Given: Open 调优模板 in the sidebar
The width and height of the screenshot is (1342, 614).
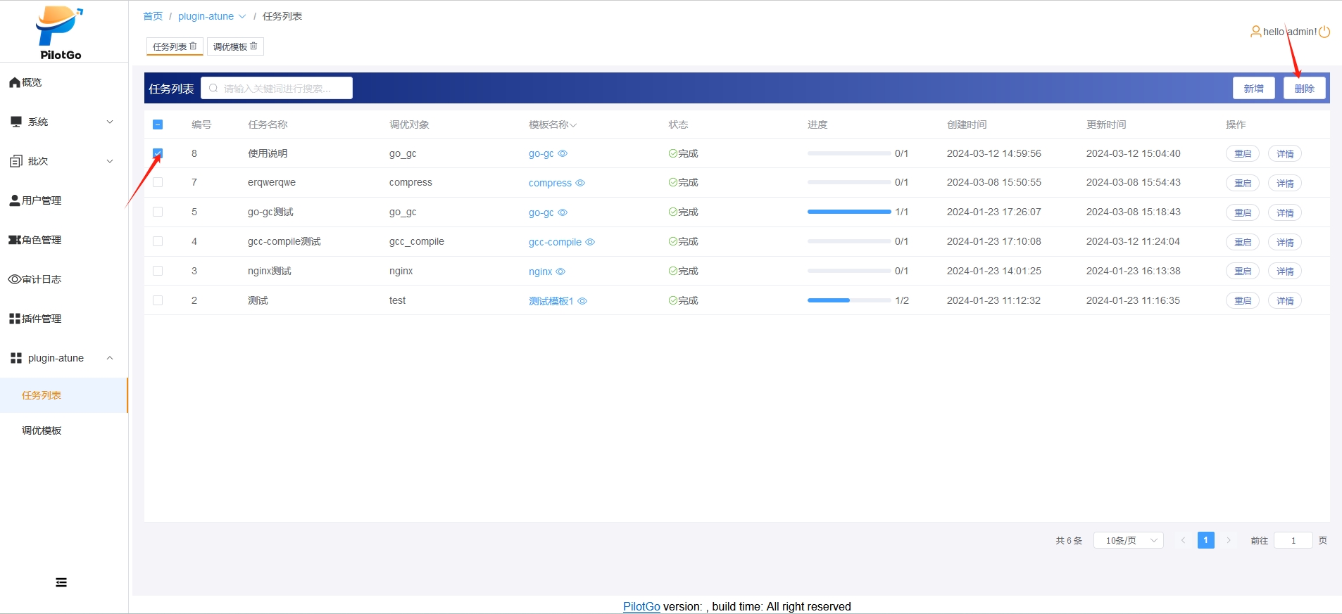Looking at the screenshot, I should pyautogui.click(x=42, y=430).
